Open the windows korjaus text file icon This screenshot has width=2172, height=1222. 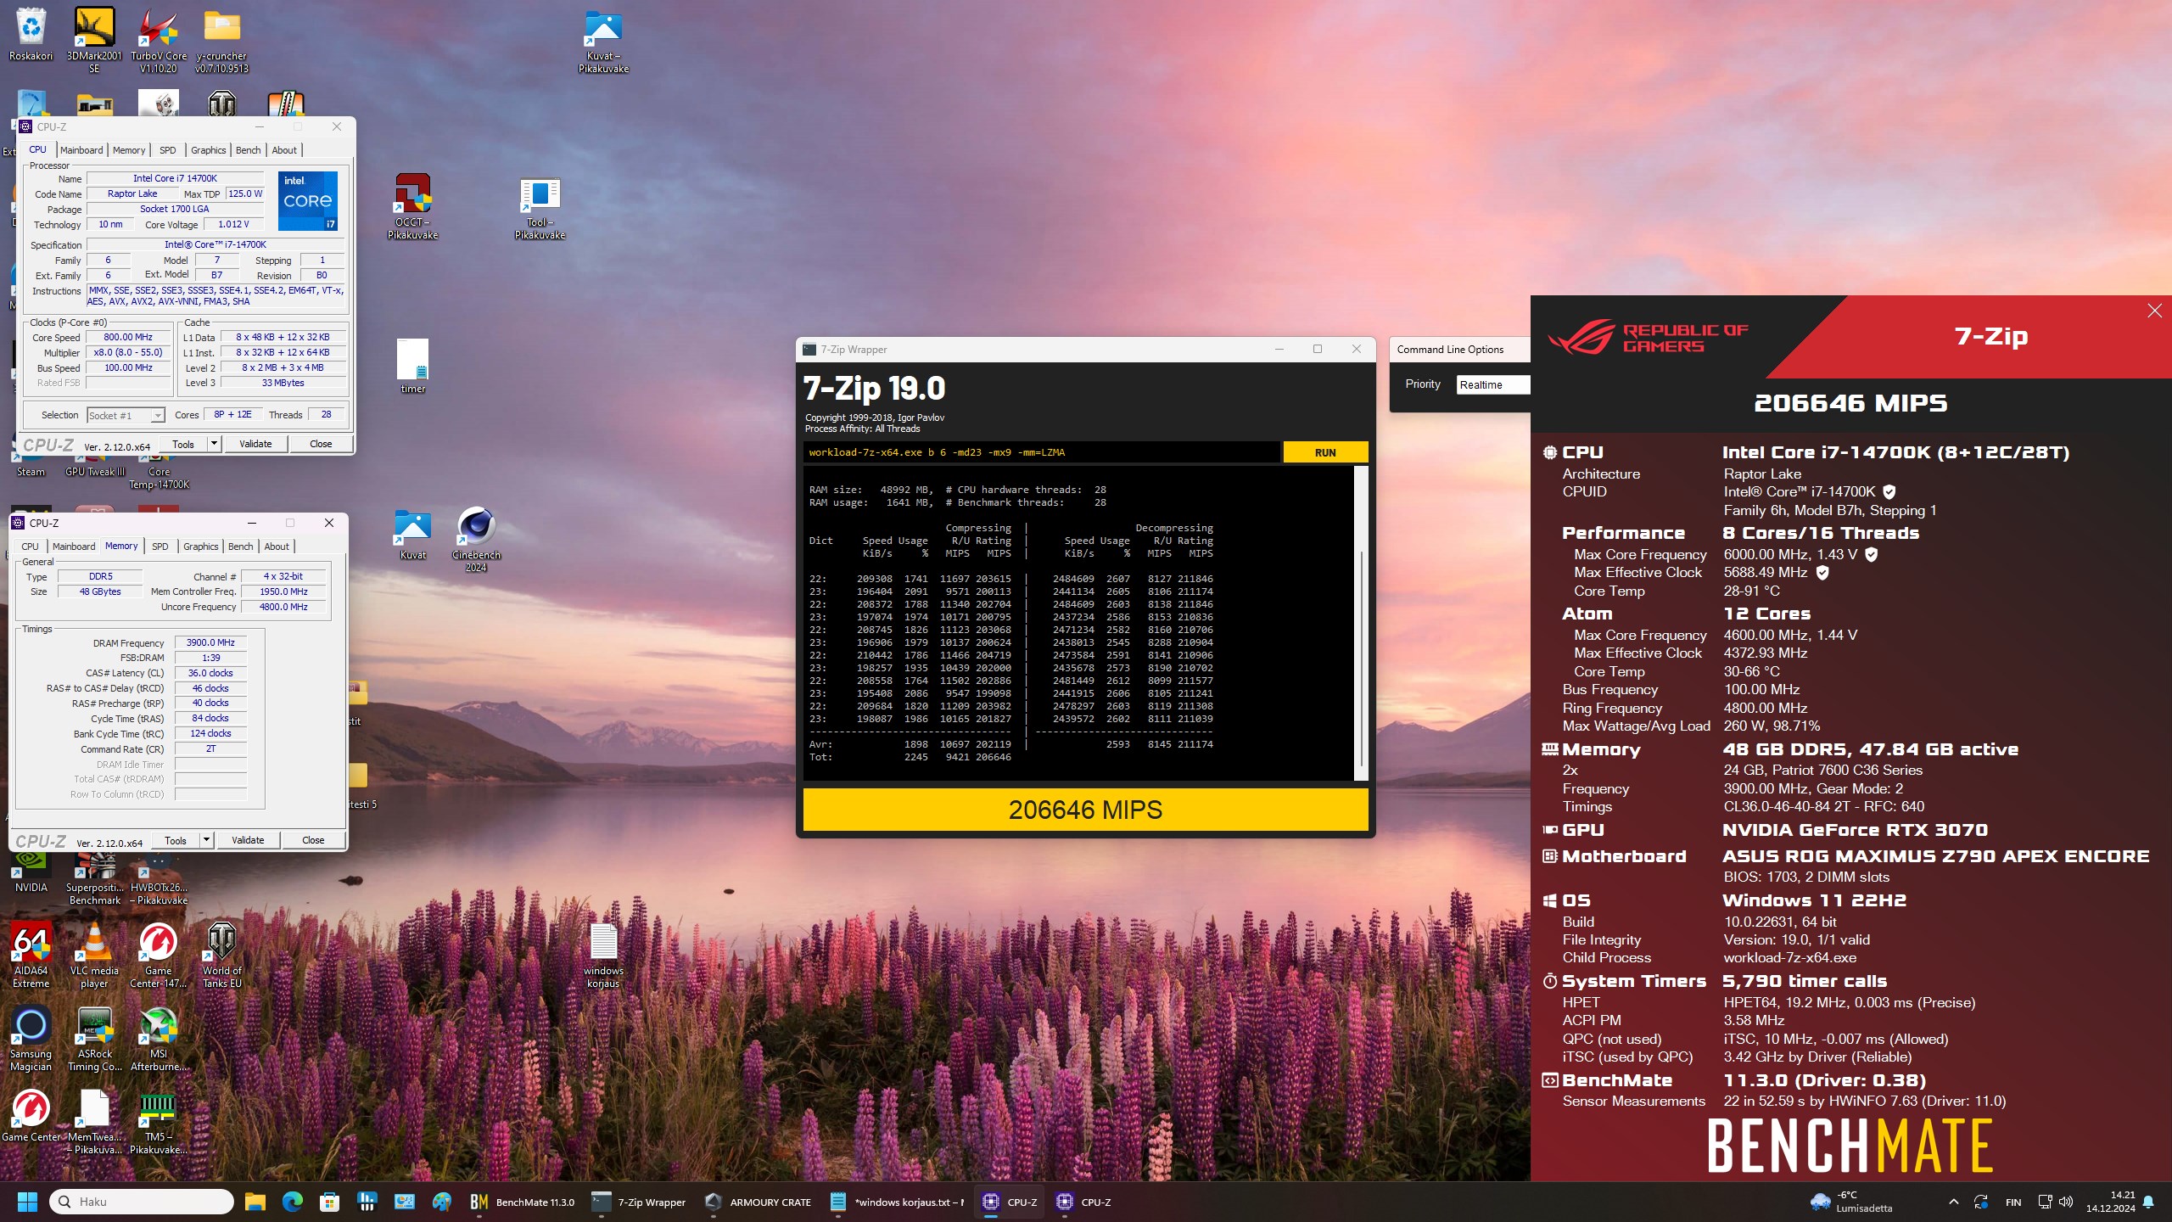coord(603,956)
